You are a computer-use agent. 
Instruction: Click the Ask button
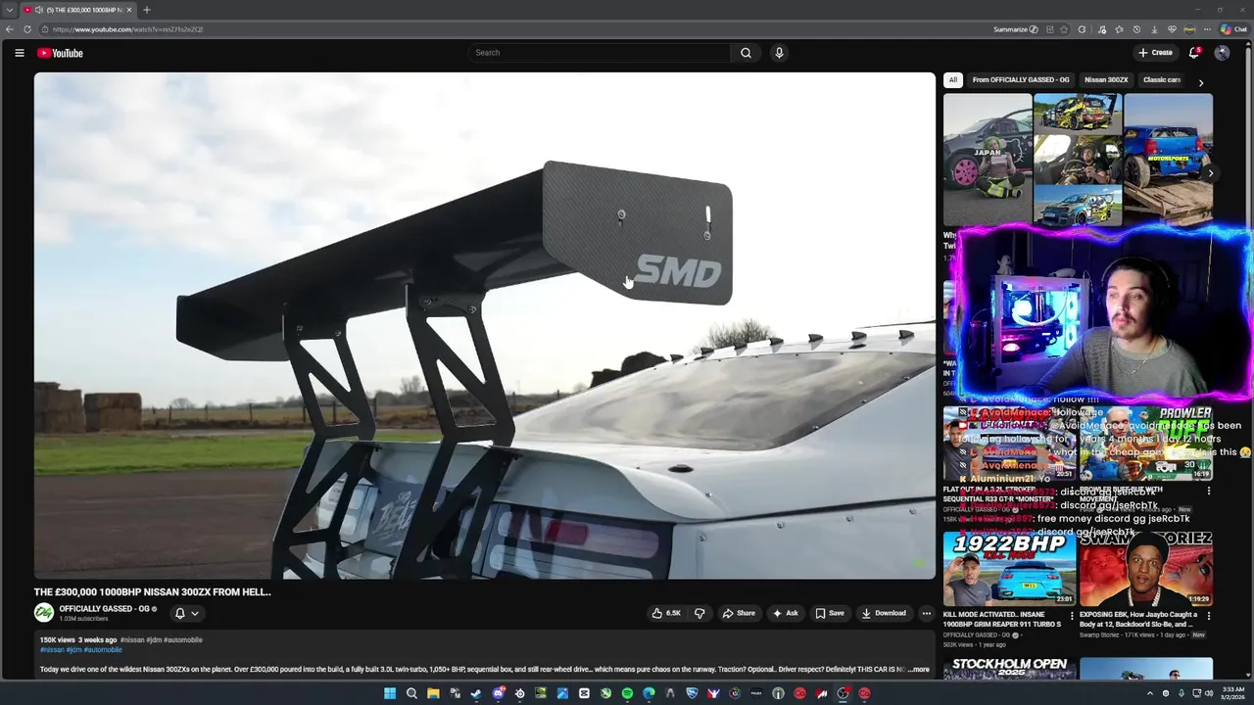coord(785,613)
